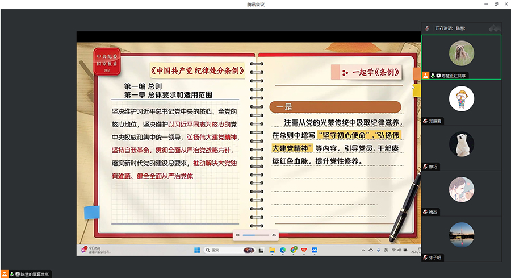Click the muted mic icon beside 正在讲话
Viewport: 511px width, 278px height.
(x=427, y=28)
